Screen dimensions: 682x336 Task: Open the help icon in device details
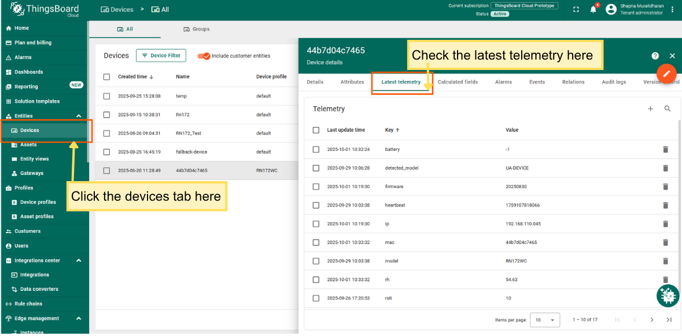(x=655, y=56)
